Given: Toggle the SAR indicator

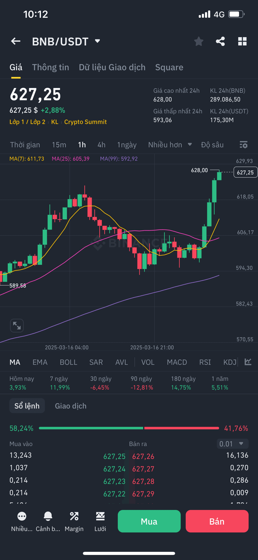Looking at the screenshot, I should coord(96,362).
